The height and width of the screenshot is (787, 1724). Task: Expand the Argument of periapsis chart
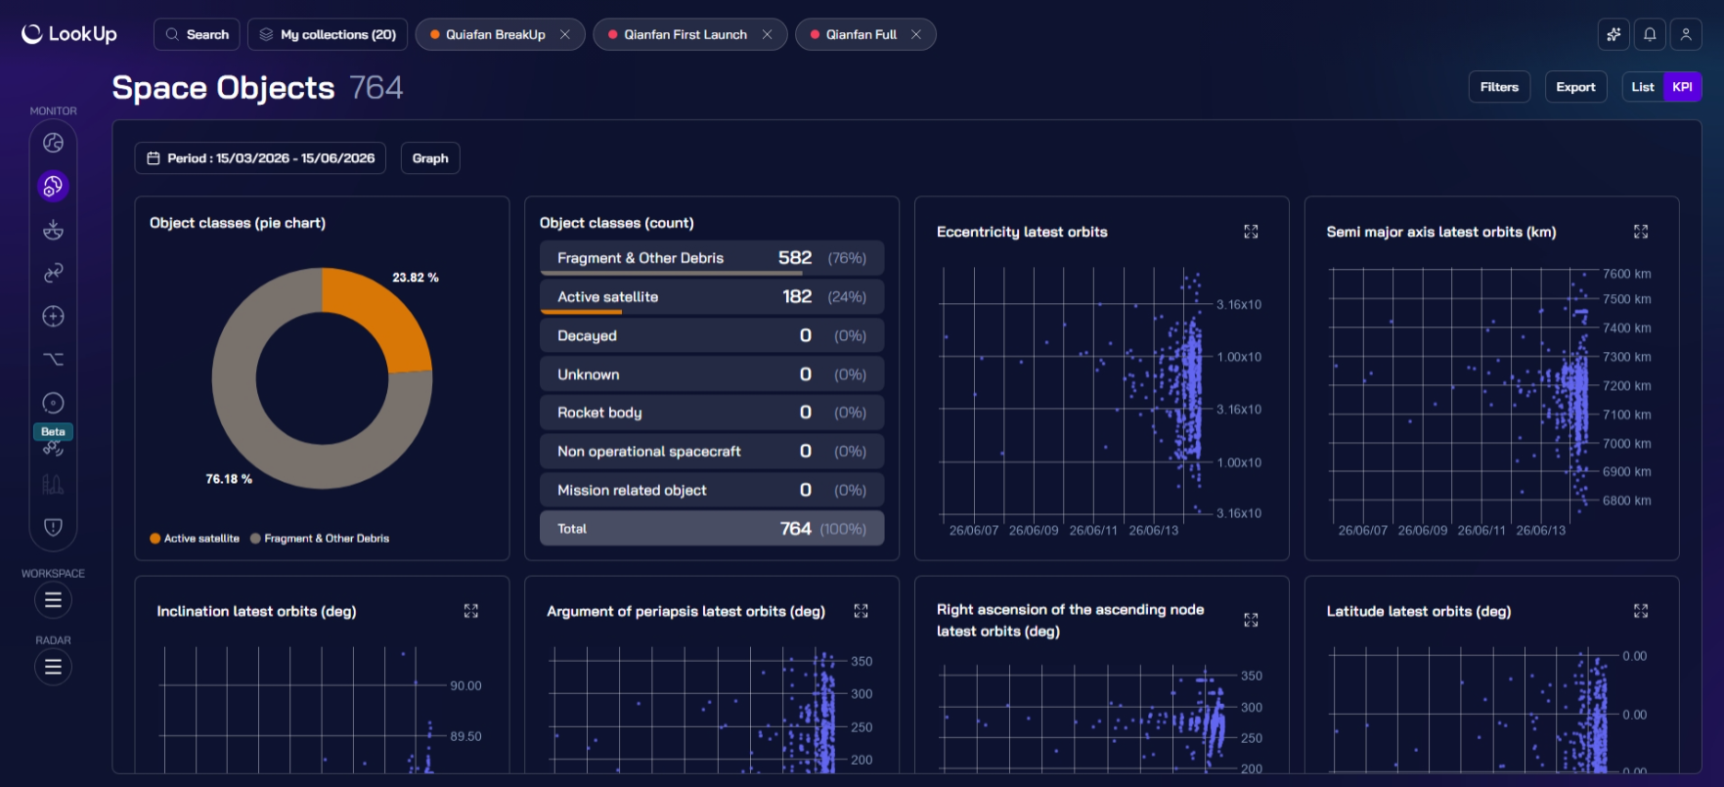[861, 611]
